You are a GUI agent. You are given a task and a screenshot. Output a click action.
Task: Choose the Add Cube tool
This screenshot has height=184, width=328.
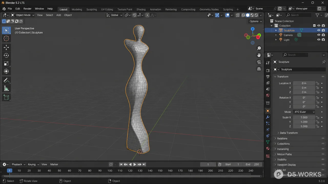coord(6,97)
